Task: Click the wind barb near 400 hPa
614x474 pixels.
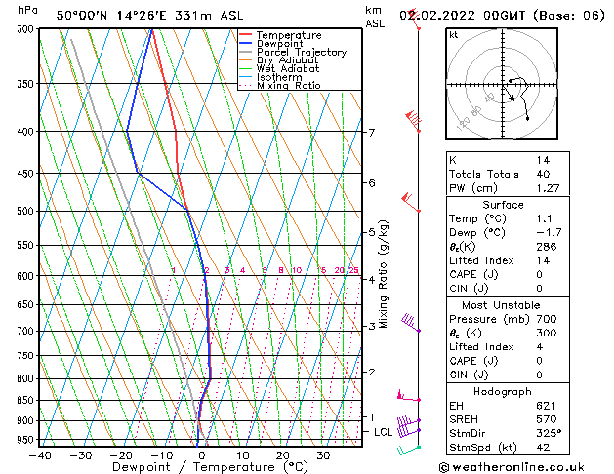Action: click(x=414, y=120)
